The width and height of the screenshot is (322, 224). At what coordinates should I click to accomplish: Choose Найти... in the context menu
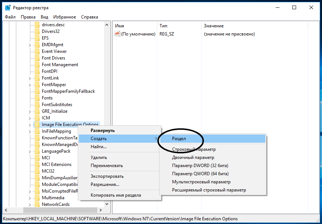(x=120, y=147)
